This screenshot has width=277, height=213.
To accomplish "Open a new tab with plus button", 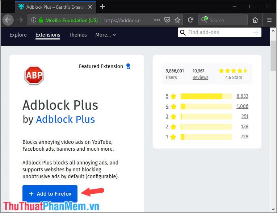I will pos(102,7).
